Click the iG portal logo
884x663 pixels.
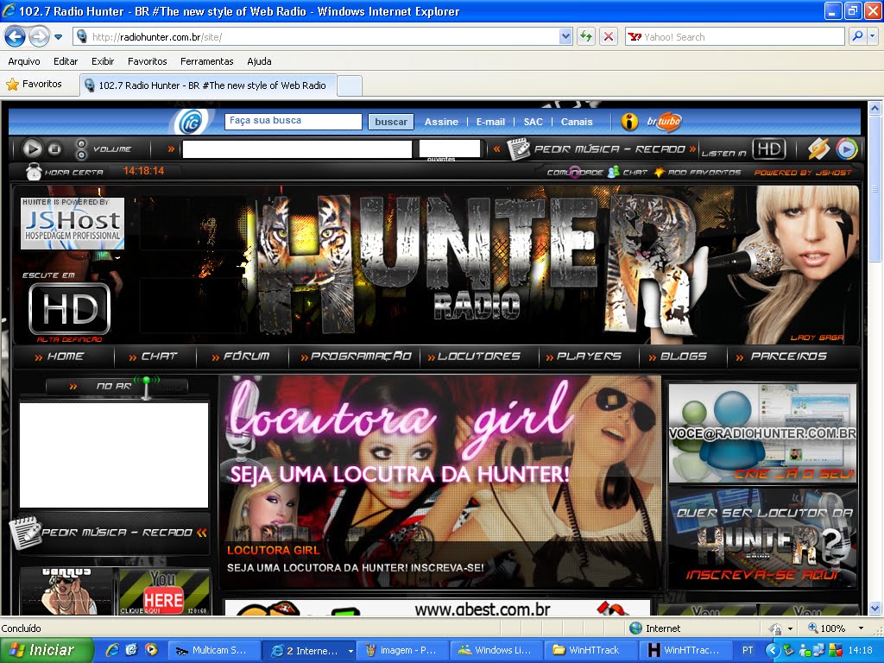pyautogui.click(x=189, y=121)
